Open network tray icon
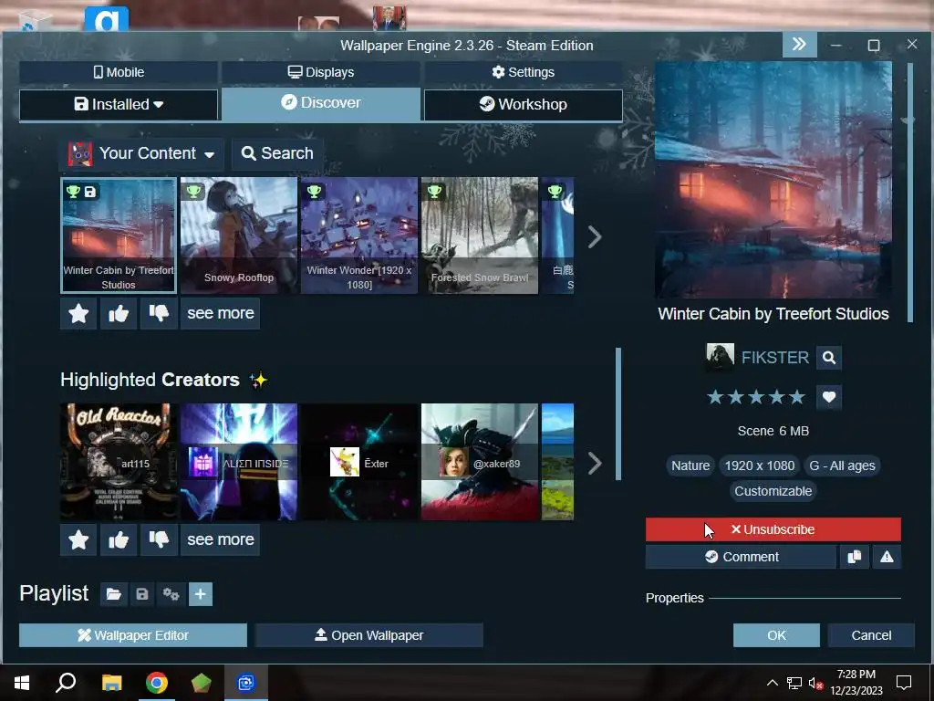 tap(794, 683)
